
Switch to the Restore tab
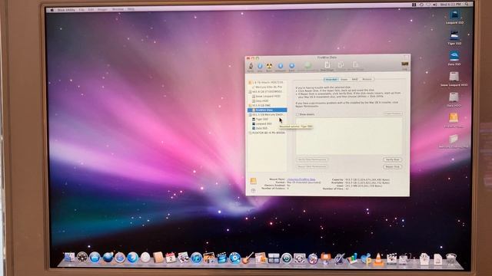pyautogui.click(x=367, y=79)
